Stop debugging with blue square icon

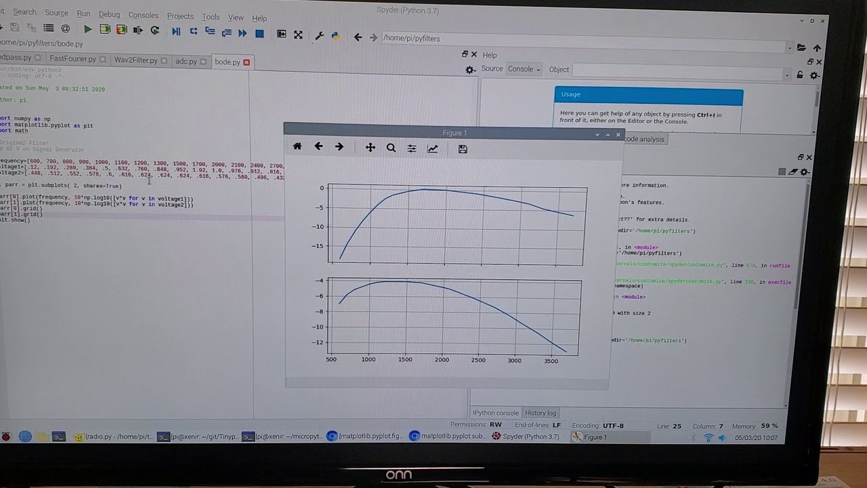click(x=259, y=33)
